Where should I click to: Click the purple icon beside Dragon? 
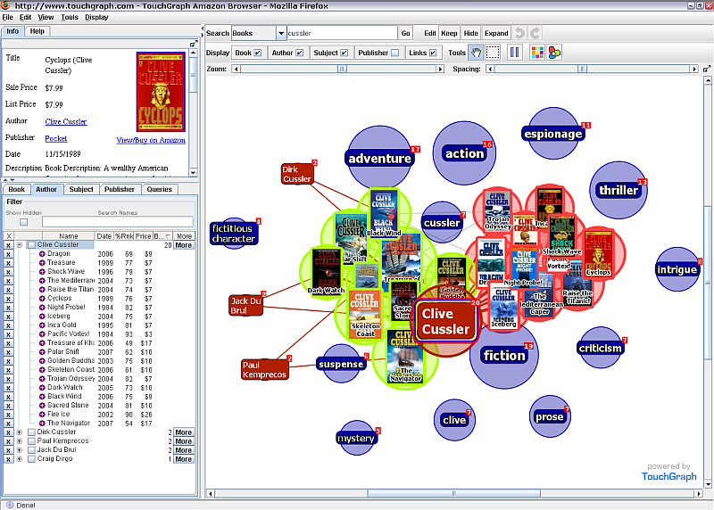pyautogui.click(x=42, y=254)
